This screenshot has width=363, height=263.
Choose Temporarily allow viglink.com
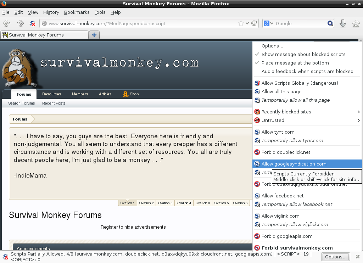click(307, 225)
